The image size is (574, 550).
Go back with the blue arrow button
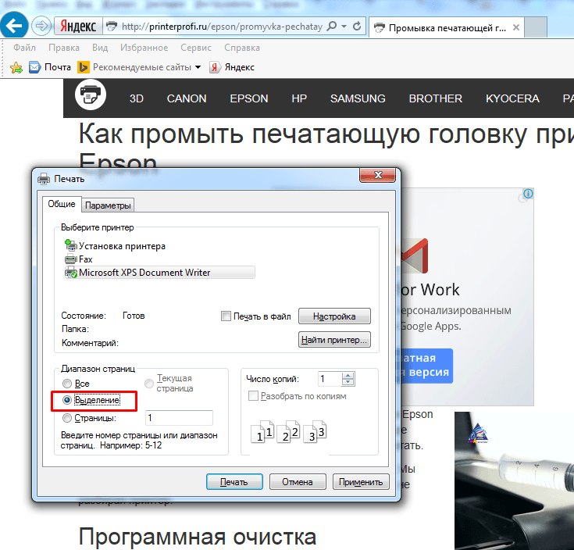[14, 26]
